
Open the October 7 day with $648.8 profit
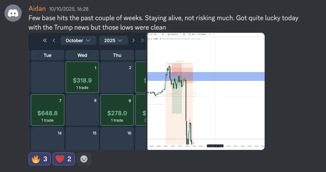click(48, 110)
